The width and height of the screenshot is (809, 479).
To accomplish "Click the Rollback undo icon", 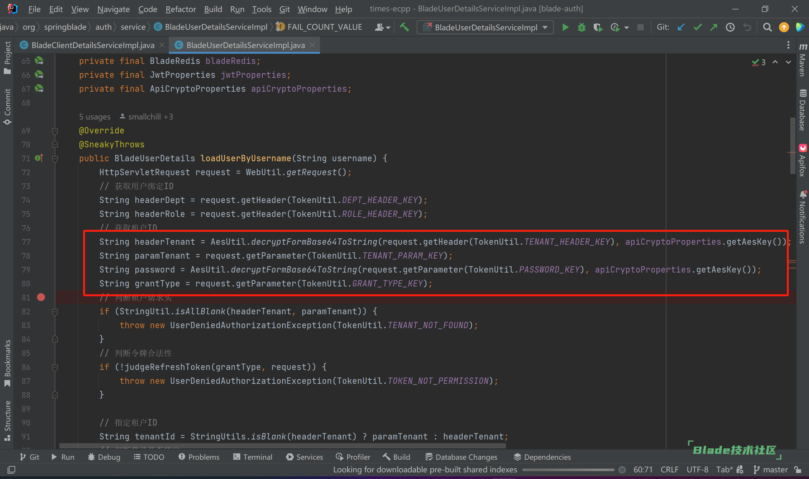I will [747, 27].
